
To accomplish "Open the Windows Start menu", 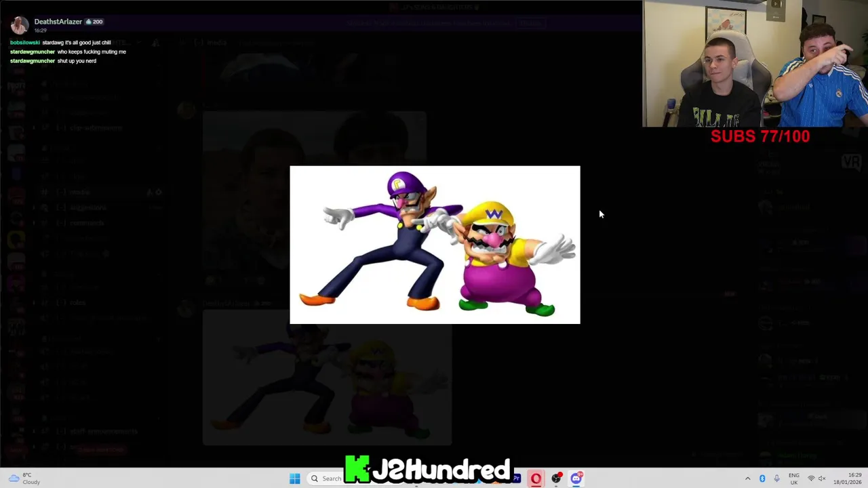I will point(294,479).
